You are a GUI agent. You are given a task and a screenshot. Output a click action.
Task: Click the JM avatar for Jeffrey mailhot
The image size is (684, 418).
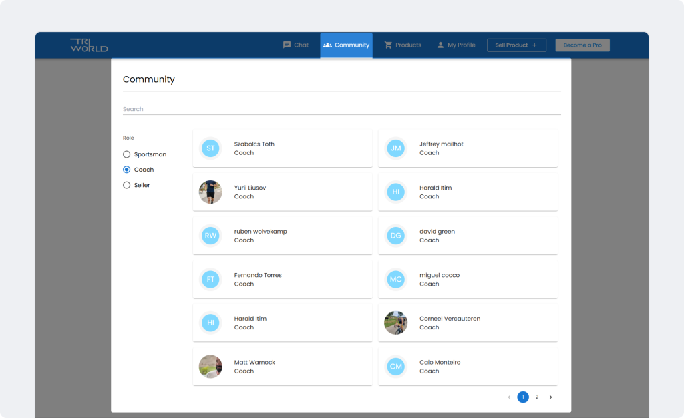[x=396, y=148]
